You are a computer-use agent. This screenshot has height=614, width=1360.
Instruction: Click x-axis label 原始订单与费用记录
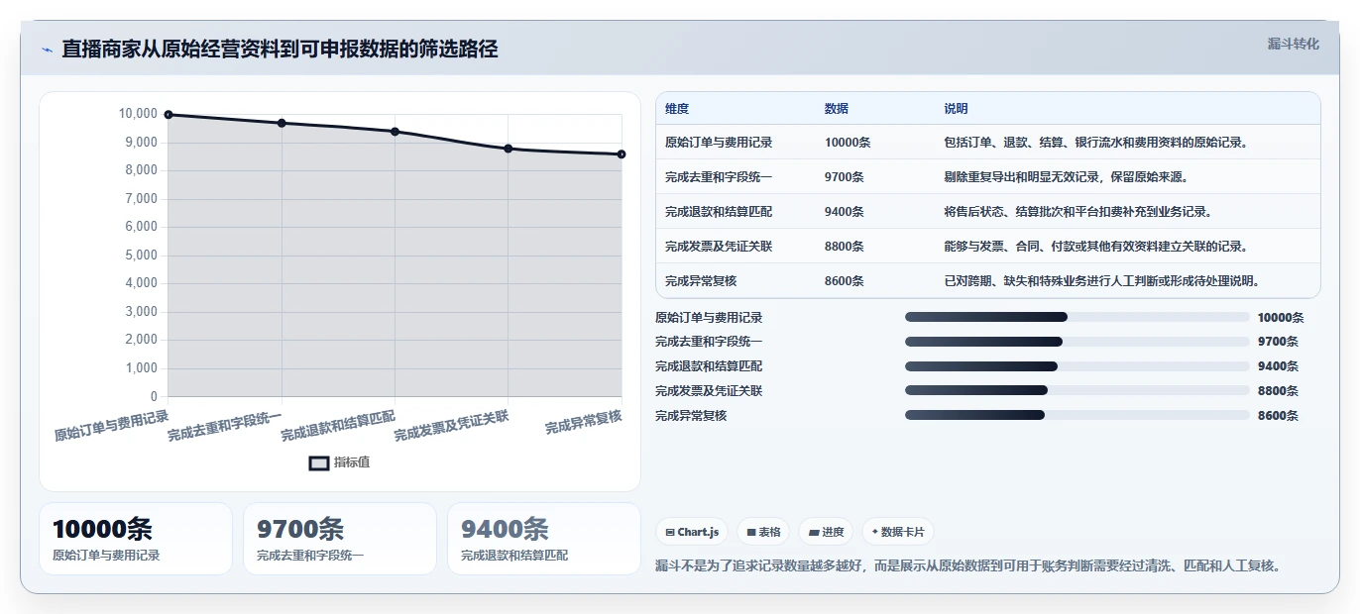[x=111, y=425]
